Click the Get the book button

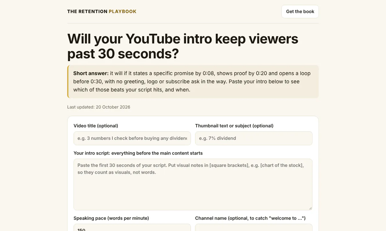[300, 12]
